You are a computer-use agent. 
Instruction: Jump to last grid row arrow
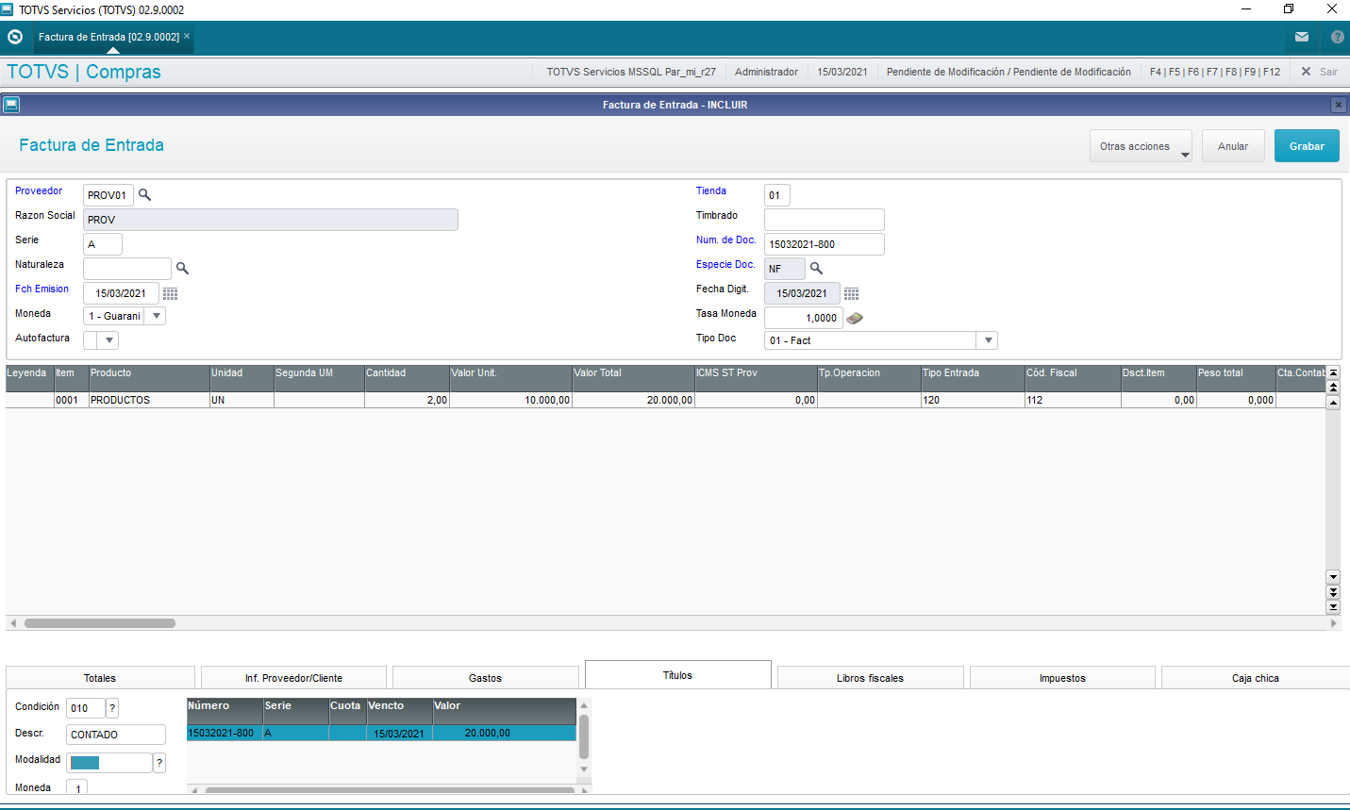1333,608
